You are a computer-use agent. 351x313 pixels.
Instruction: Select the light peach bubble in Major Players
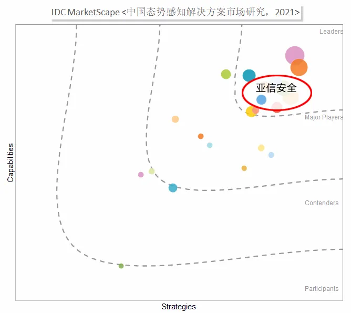point(175,119)
